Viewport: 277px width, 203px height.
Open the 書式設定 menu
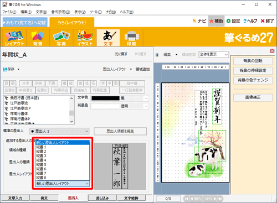tap(60, 12)
